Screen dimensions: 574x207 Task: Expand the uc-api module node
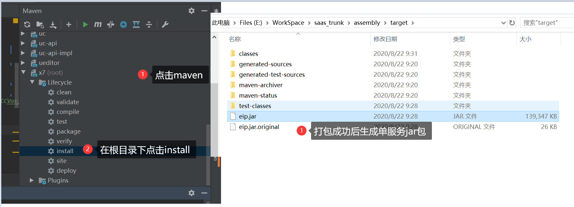point(23,43)
